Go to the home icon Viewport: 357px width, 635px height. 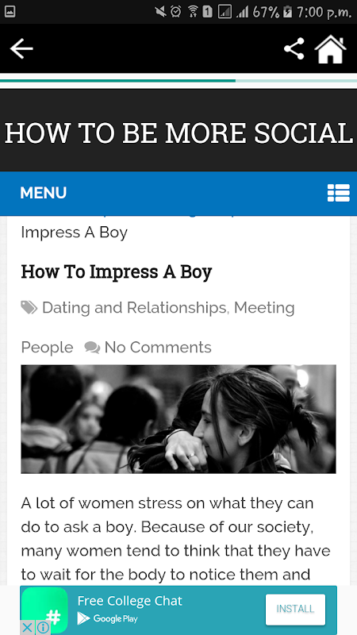pyautogui.click(x=331, y=49)
